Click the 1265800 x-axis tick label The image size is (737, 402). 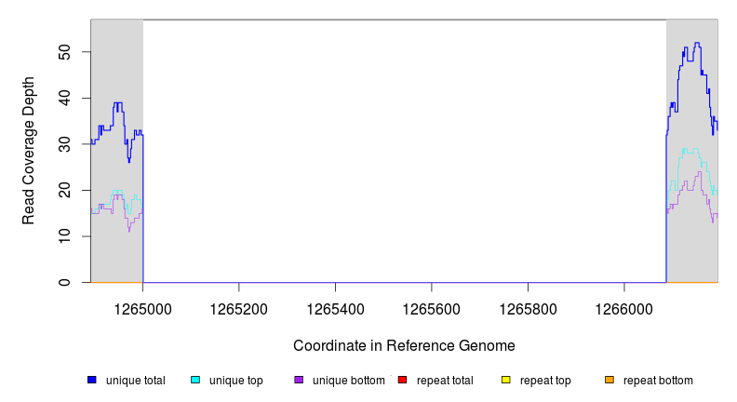(528, 307)
